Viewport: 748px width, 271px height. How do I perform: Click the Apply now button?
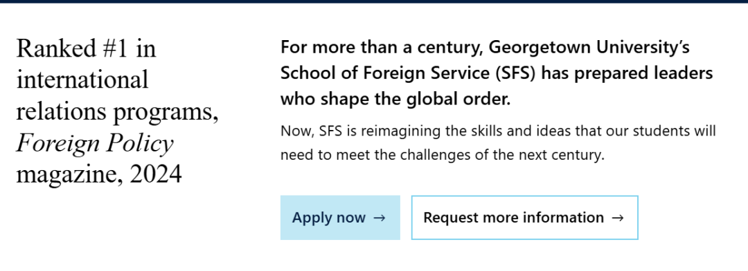[340, 218]
